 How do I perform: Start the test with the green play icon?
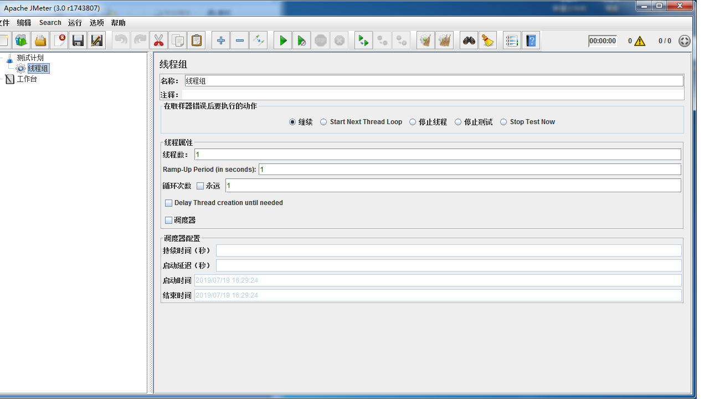(x=283, y=40)
